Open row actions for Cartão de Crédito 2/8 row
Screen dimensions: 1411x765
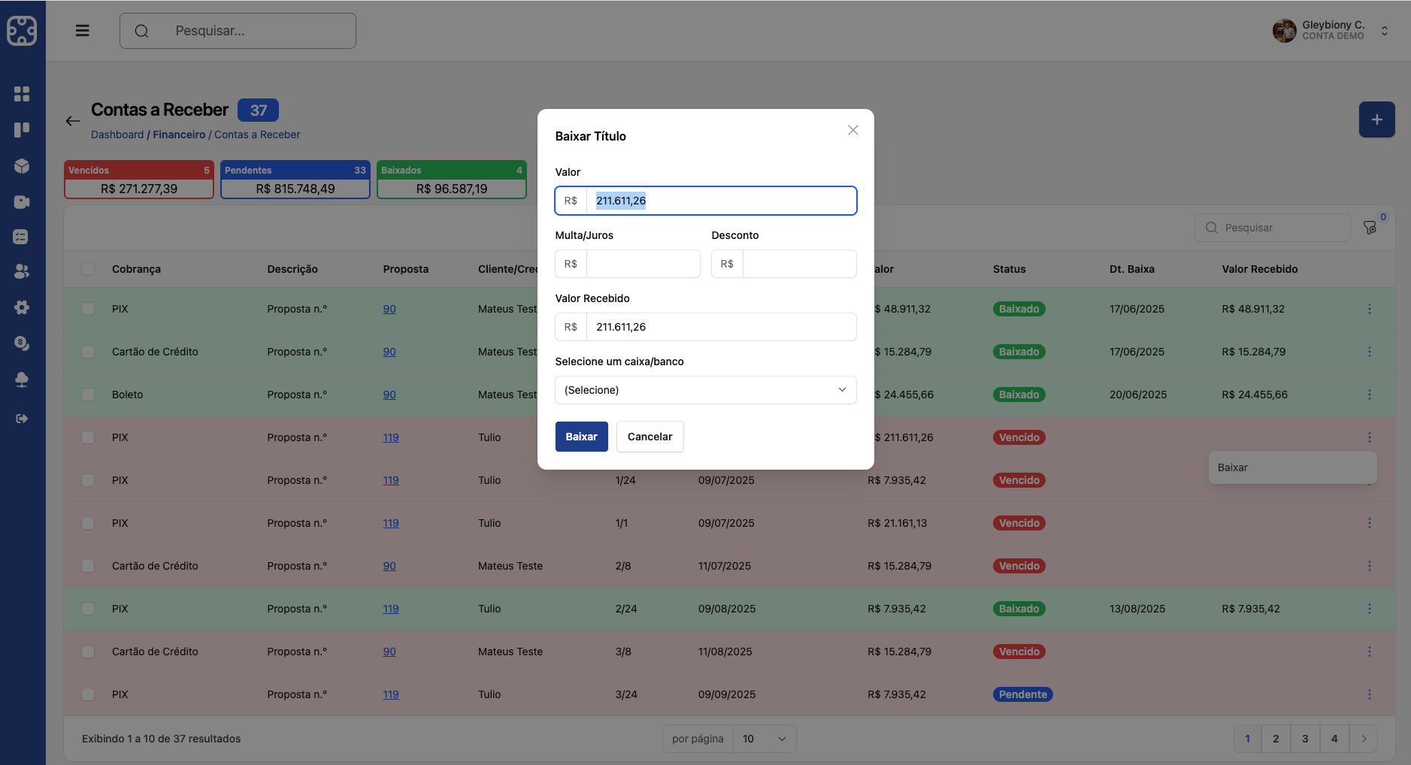(x=1369, y=566)
